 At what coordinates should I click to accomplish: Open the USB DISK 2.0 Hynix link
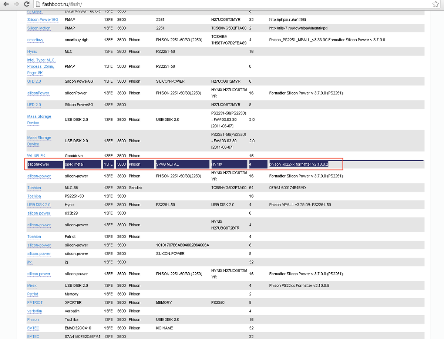coord(39,205)
